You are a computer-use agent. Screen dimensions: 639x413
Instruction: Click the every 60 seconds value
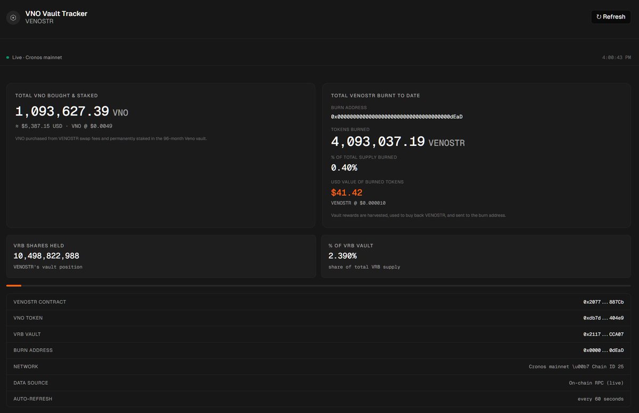(601, 399)
